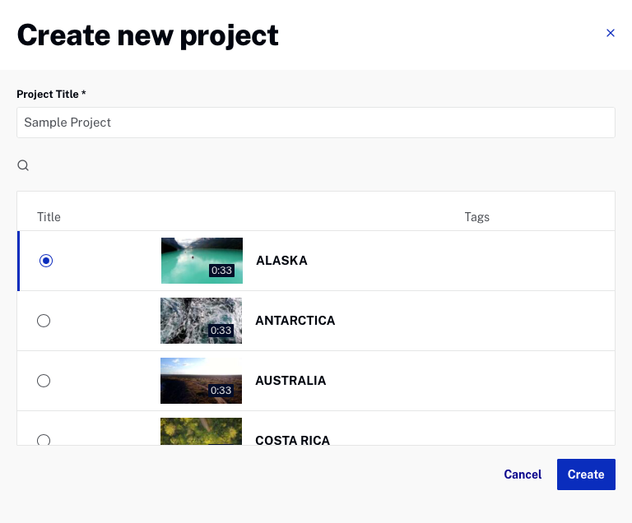This screenshot has height=523, width=632.
Task: Click the Project Title field label
Action: tap(51, 95)
